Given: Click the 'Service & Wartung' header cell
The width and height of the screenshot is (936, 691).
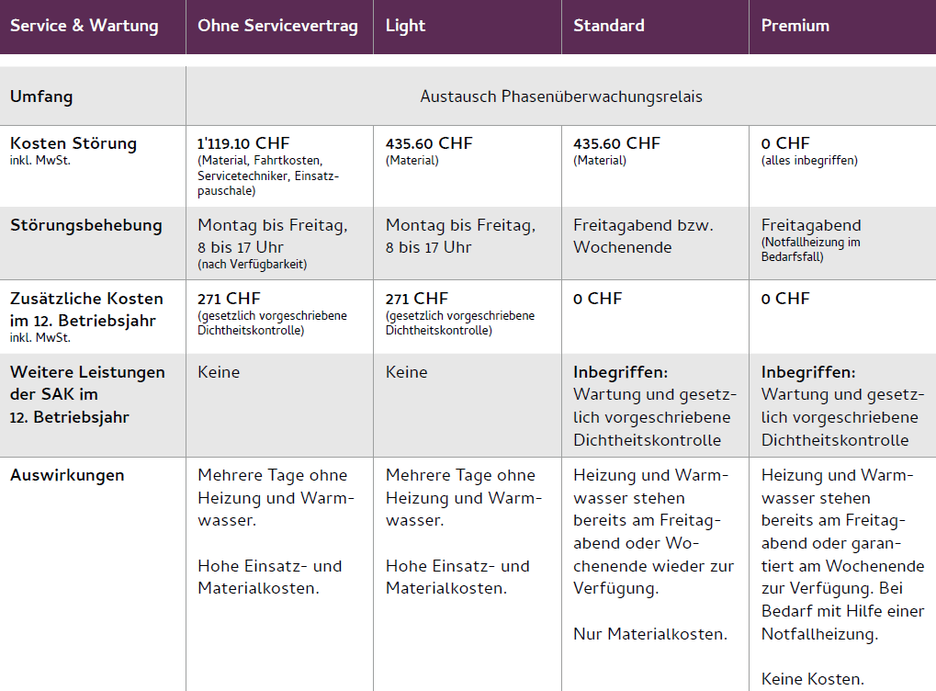Looking at the screenshot, I should (85, 26).
